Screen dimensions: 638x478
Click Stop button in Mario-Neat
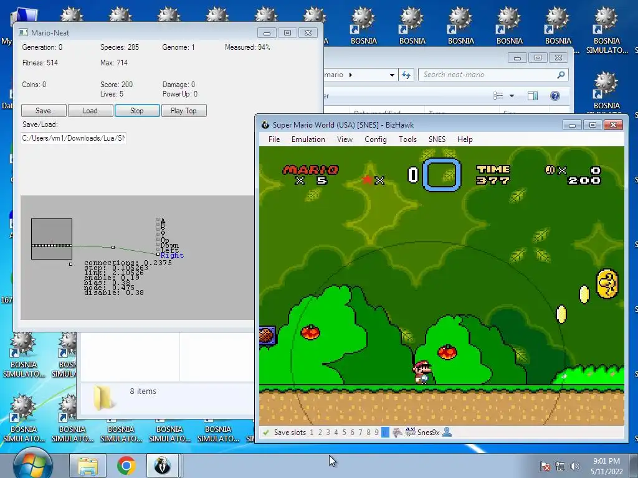[137, 111]
